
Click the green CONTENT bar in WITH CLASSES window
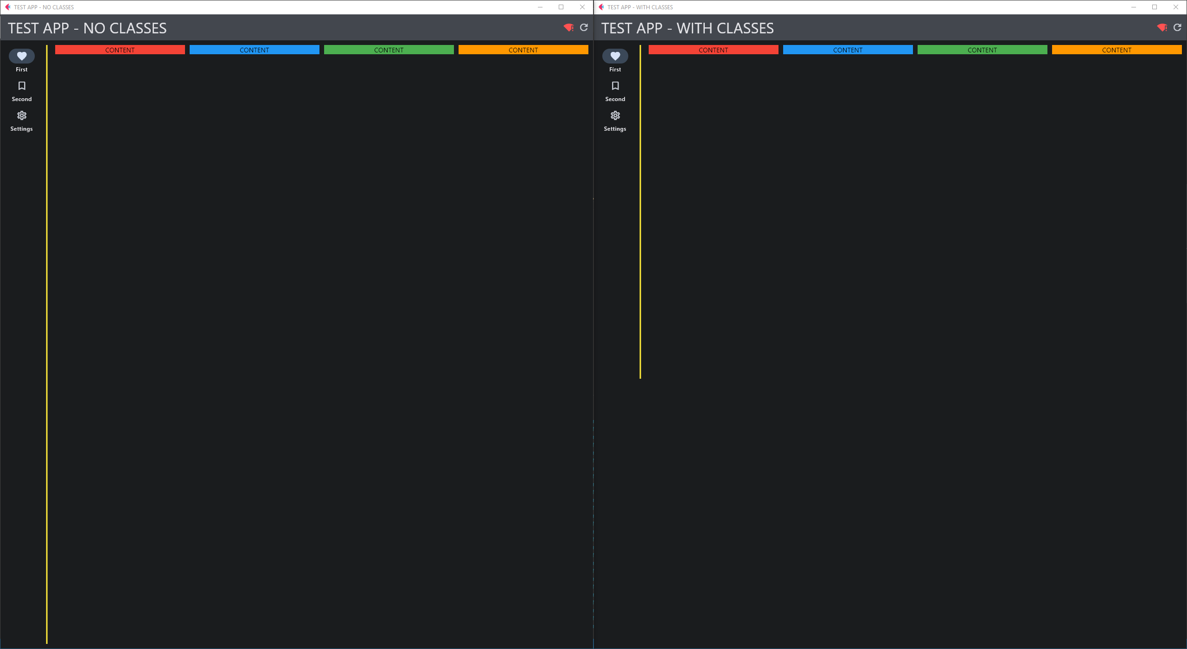coord(981,50)
